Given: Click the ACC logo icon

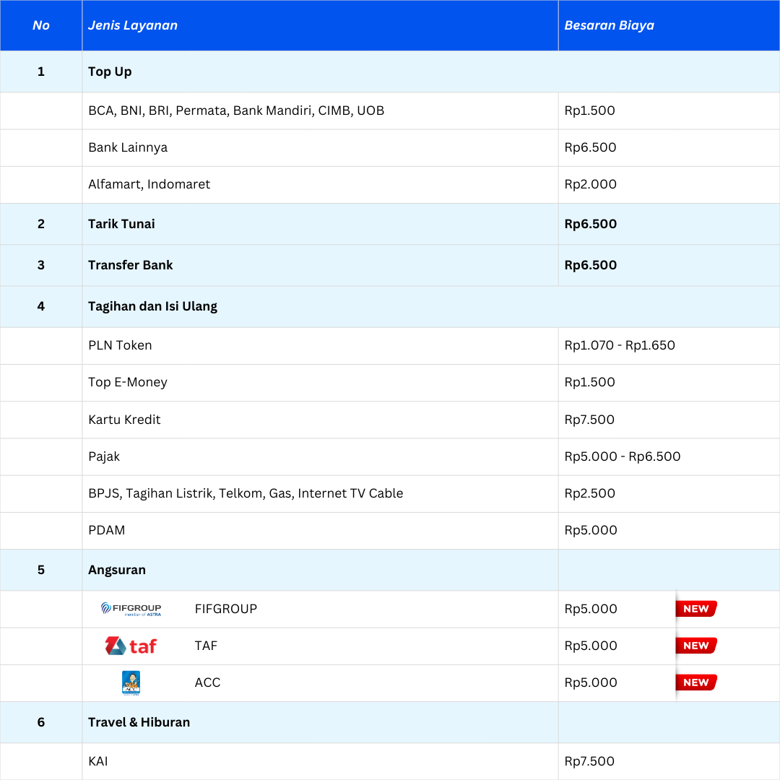Looking at the screenshot, I should pyautogui.click(x=131, y=682).
